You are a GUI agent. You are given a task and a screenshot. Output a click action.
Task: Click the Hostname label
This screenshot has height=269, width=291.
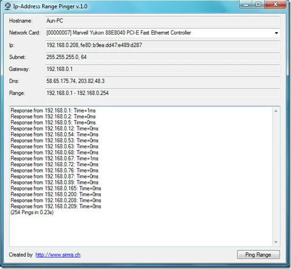click(21, 21)
